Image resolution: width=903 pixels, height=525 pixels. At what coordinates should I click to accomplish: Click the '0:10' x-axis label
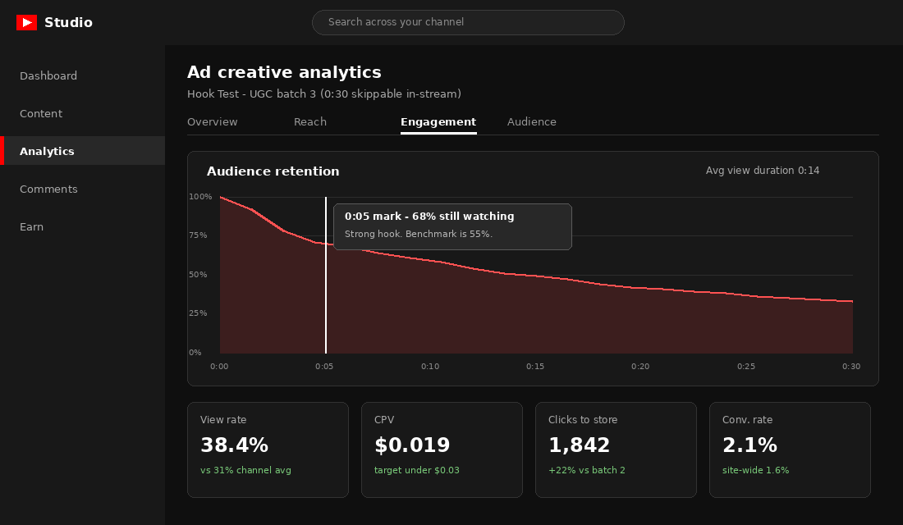(x=430, y=366)
